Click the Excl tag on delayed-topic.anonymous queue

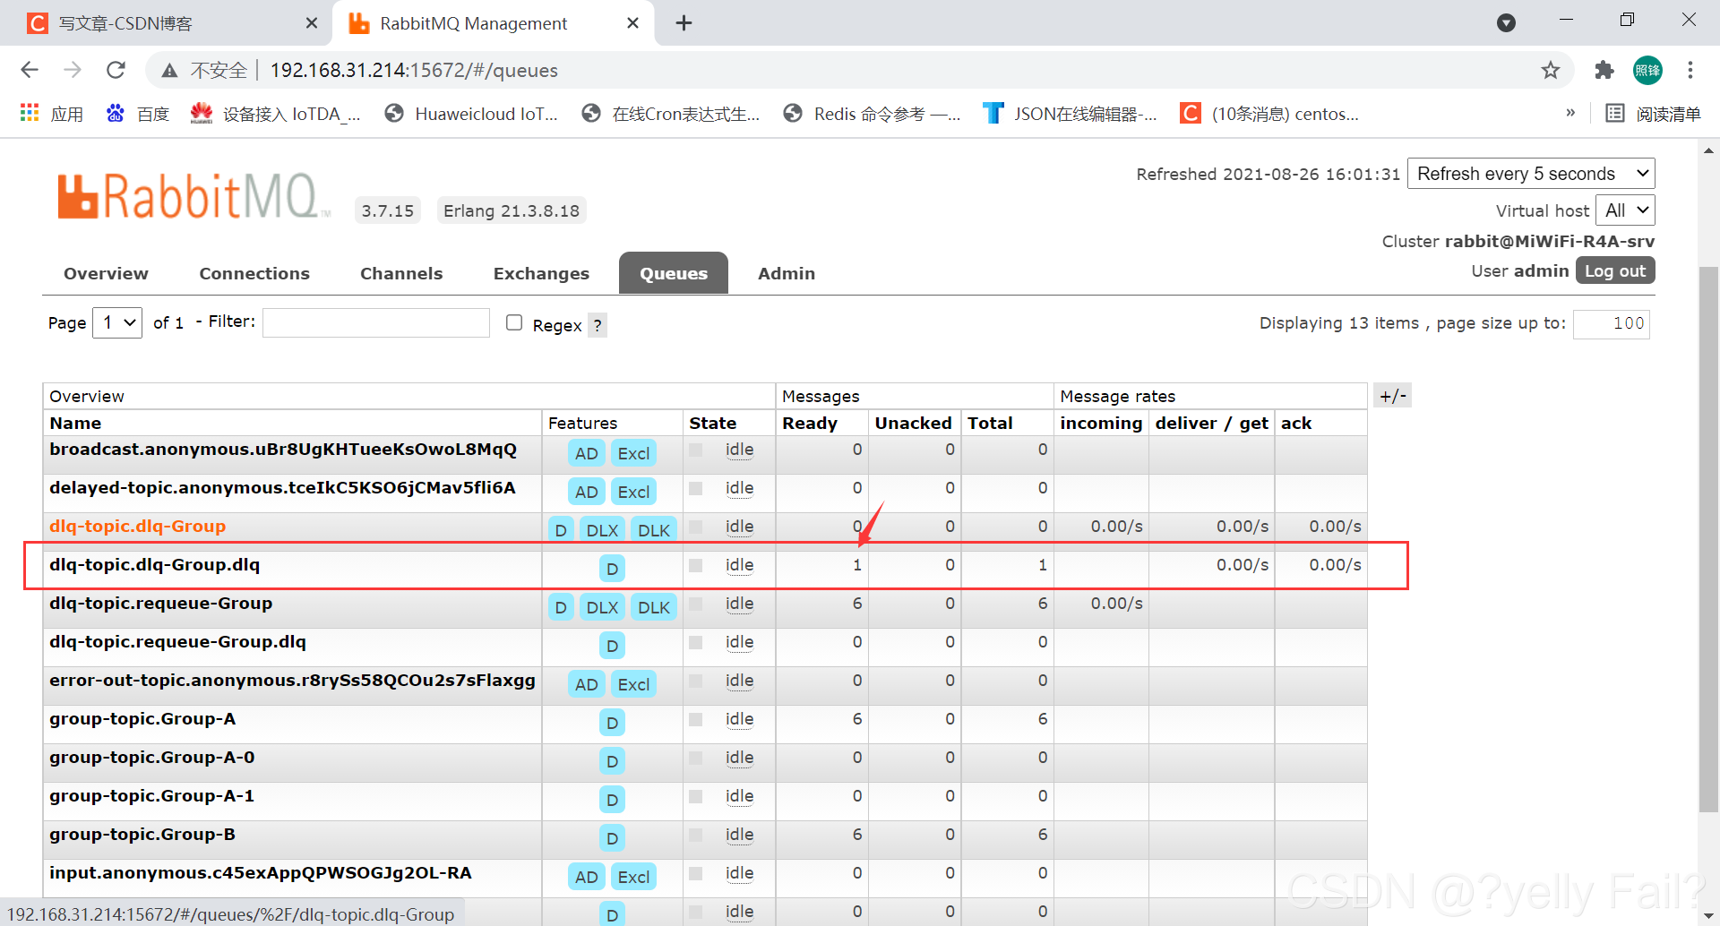(633, 492)
